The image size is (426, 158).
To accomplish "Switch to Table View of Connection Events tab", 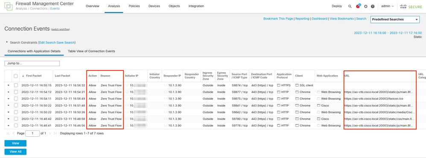I will click(x=91, y=51).
